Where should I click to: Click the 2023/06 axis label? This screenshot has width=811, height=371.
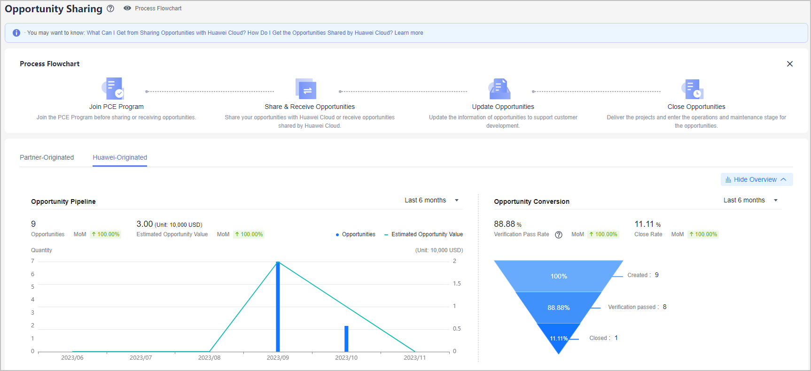(72, 358)
